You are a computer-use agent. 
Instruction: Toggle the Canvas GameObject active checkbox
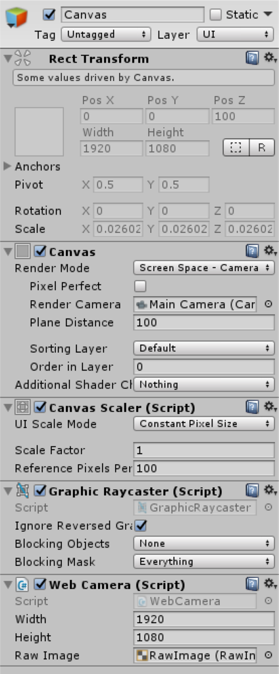(x=49, y=14)
